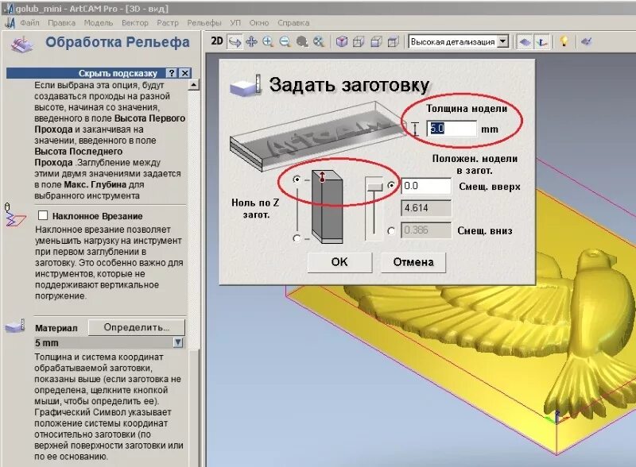
Task: Open the Рельефы menu
Action: click(x=204, y=23)
